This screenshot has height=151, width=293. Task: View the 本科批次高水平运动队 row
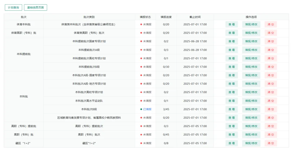(231, 101)
